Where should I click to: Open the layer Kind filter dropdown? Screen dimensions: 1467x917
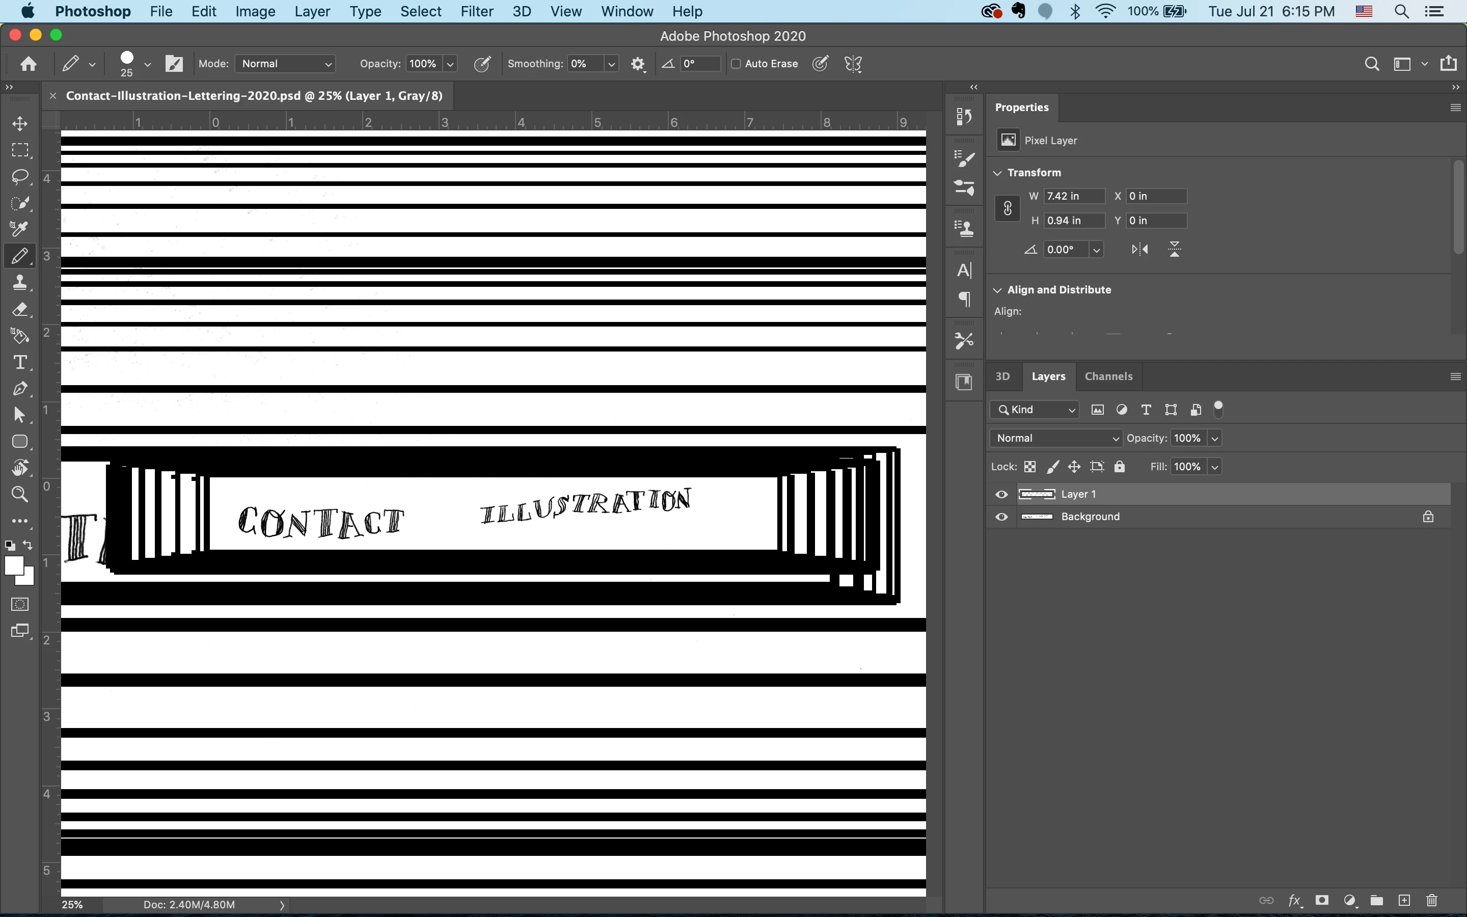1035,410
